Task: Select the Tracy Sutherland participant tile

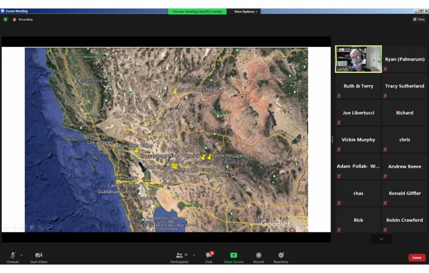Action: tap(404, 86)
